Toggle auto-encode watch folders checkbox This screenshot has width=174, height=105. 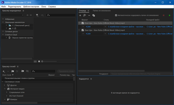[116, 15]
